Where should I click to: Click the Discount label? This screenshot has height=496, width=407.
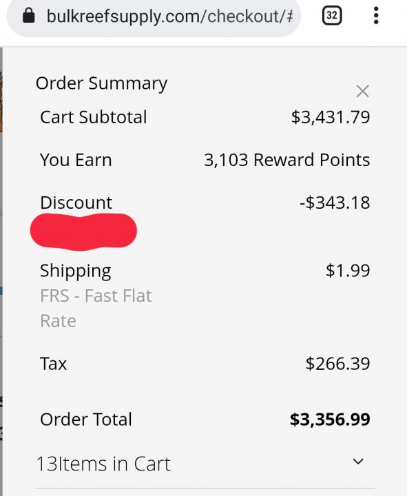point(76,203)
